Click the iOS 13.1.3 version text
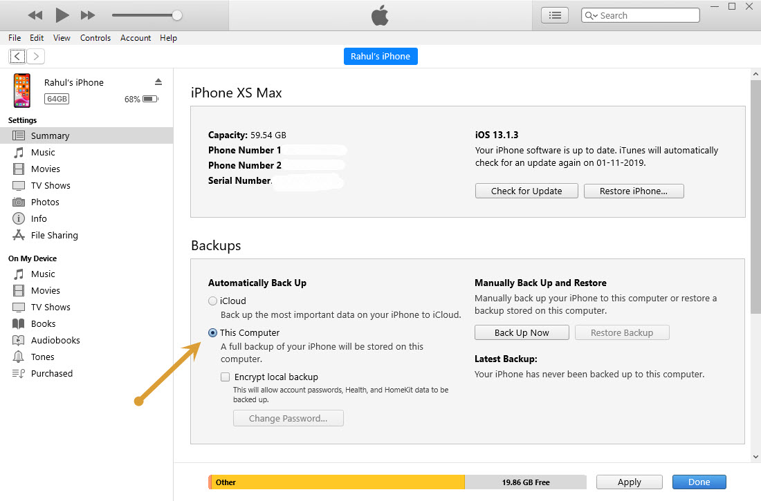Screen dimensions: 761x501 coord(497,135)
